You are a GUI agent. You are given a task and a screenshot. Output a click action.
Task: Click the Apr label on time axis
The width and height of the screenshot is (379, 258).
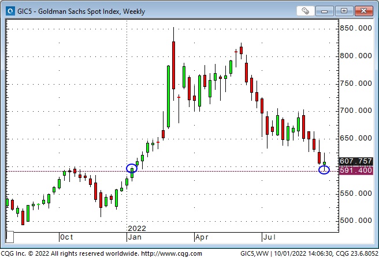202,237
